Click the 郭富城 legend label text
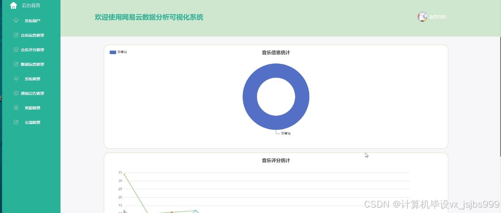501x213 pixels. pos(122,52)
